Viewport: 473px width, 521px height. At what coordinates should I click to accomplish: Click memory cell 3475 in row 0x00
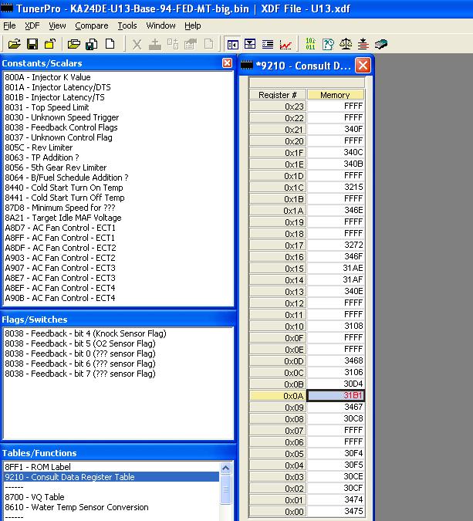point(336,511)
